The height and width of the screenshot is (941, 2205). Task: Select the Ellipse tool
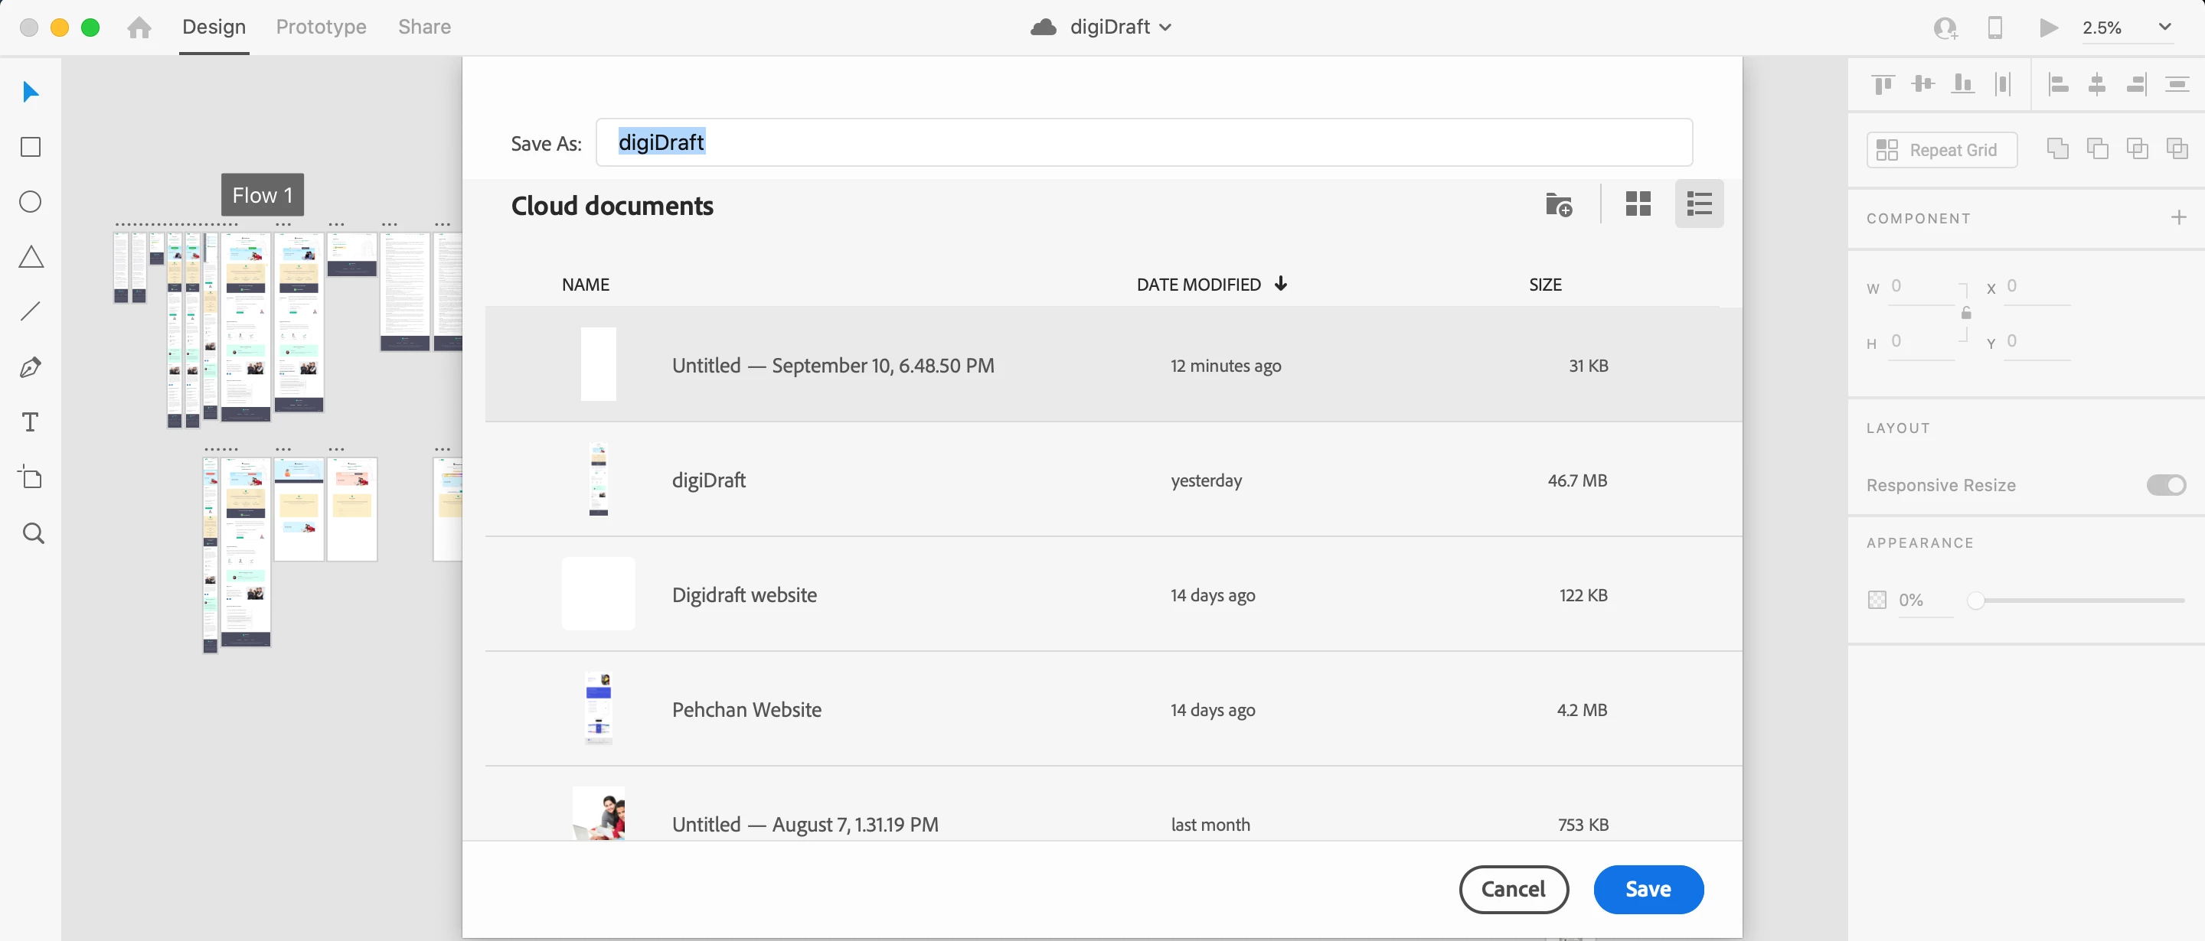[x=31, y=202]
